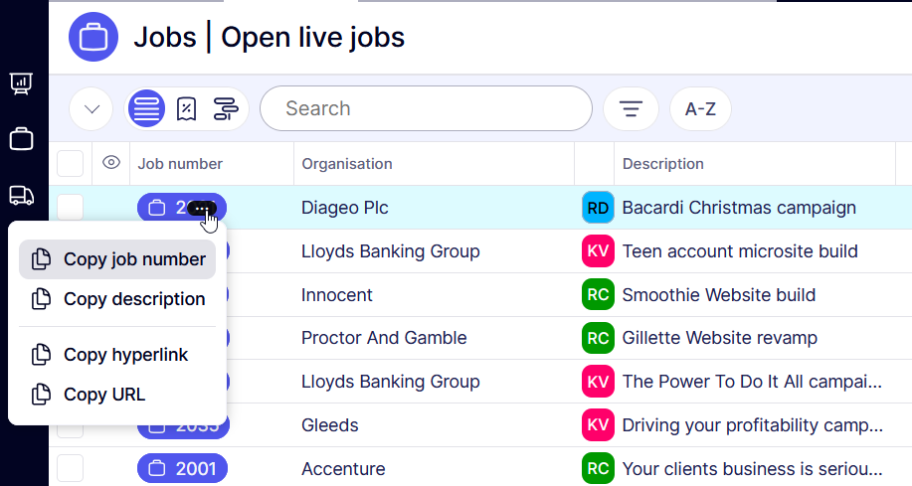Image resolution: width=912 pixels, height=486 pixels.
Task: Tick the checkbox for Accenture row
Action: pos(70,468)
